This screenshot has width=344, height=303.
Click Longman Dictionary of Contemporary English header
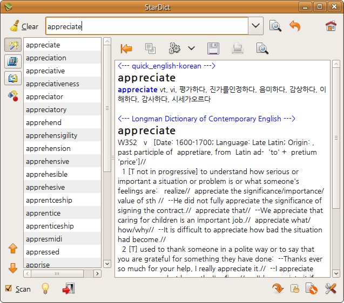(206, 119)
